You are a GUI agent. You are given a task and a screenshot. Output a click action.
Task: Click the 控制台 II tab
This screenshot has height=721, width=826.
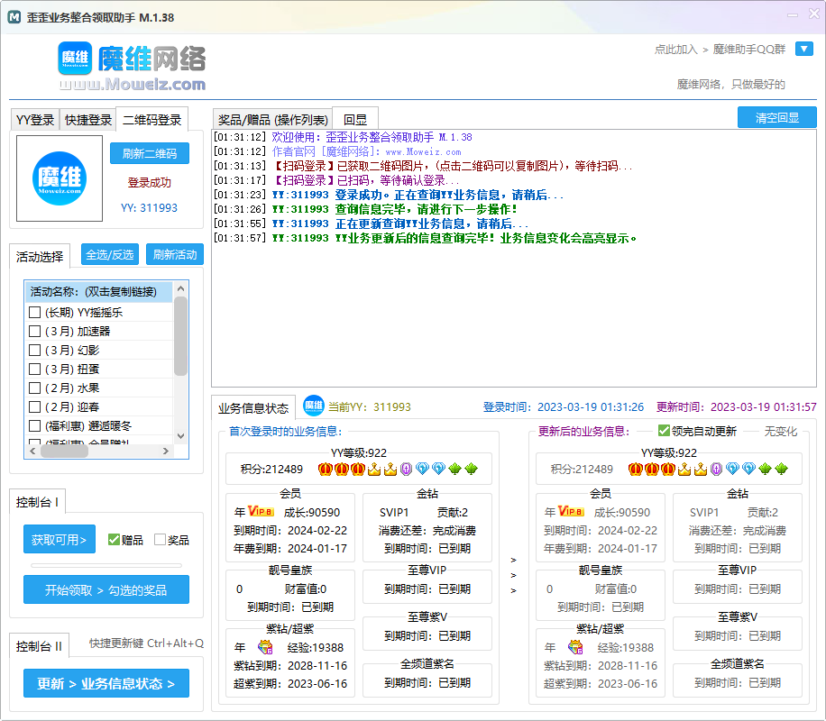[40, 646]
